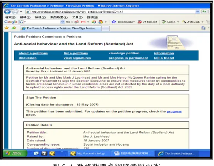
Task: Open the 工具(T) menu
Action: click(77, 17)
